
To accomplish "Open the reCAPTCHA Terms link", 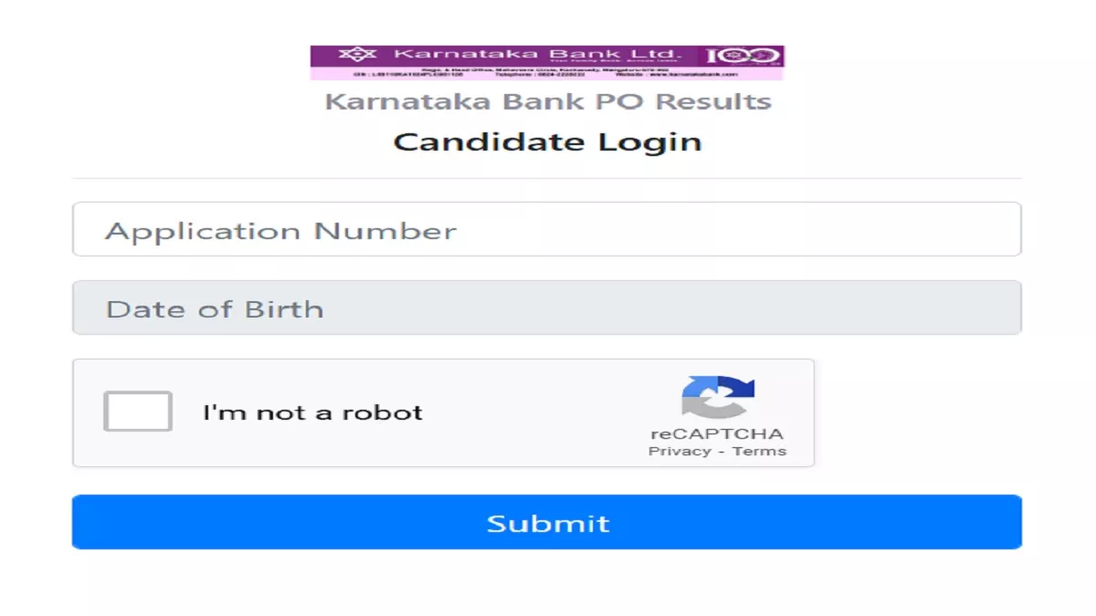I will click(759, 451).
